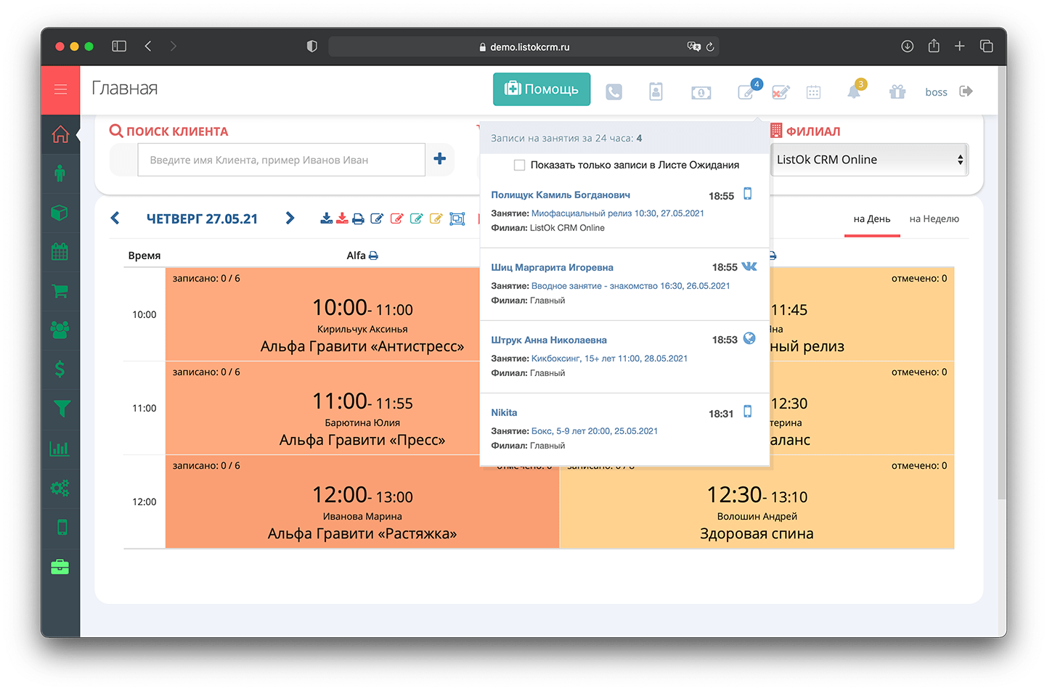Click the Помощь help button
This screenshot has width=1047, height=691.
coord(542,89)
